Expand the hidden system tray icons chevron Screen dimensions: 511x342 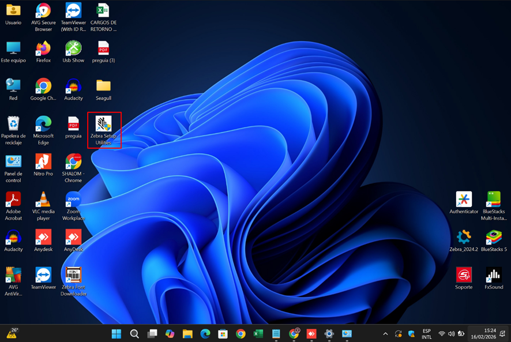(385, 334)
